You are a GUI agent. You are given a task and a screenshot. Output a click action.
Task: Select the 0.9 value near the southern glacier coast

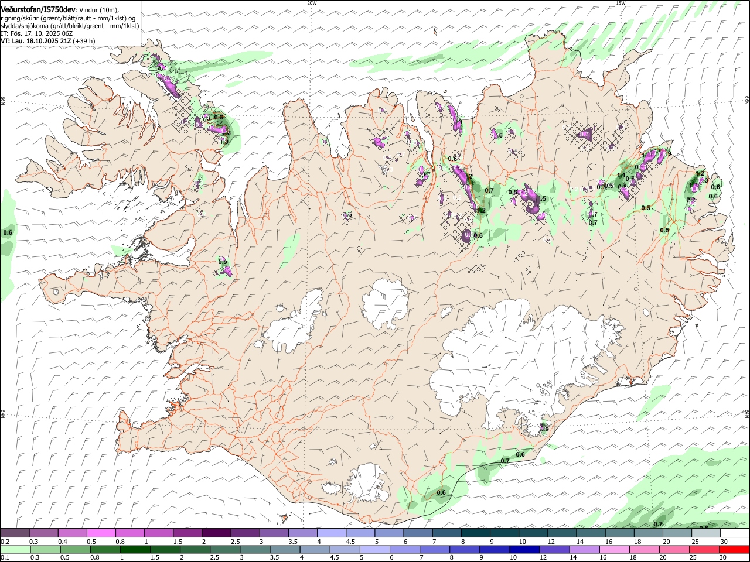pos(544,429)
